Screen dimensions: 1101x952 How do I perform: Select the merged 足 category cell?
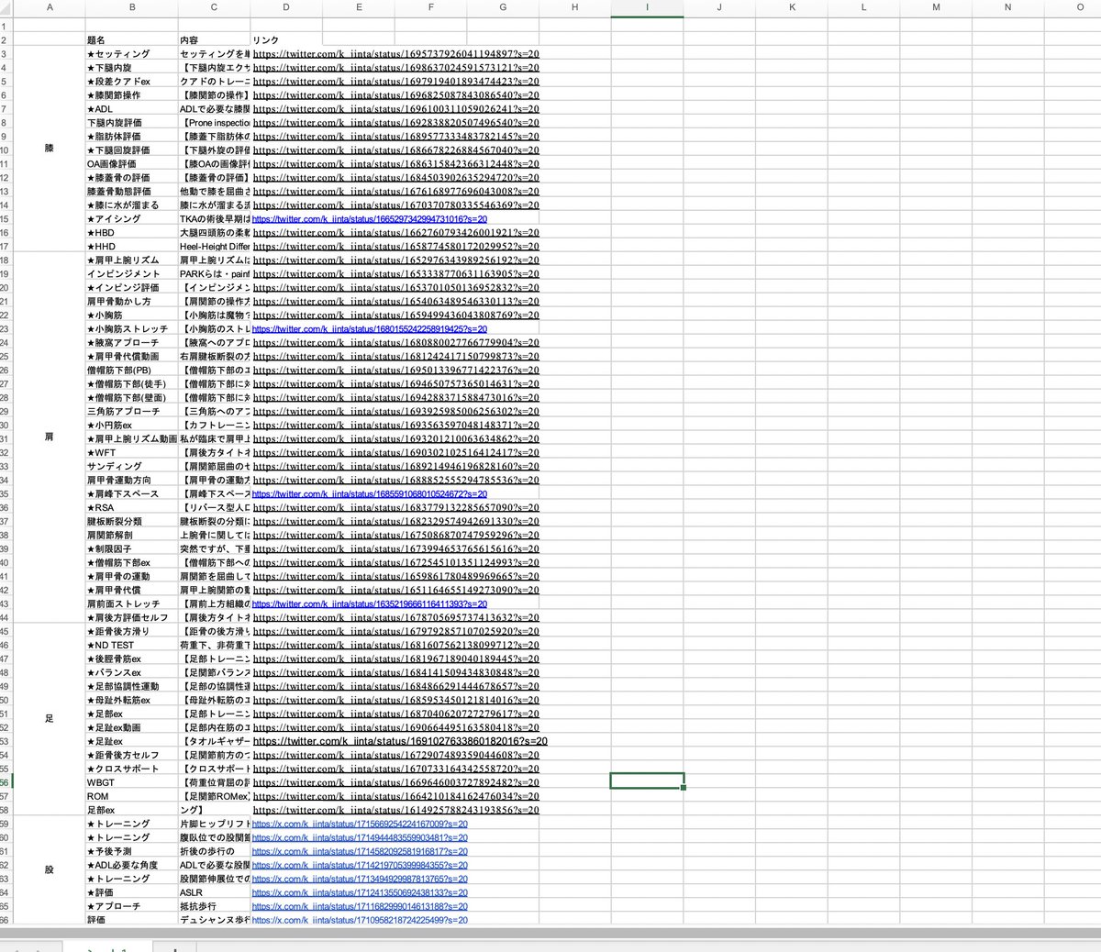click(50, 719)
